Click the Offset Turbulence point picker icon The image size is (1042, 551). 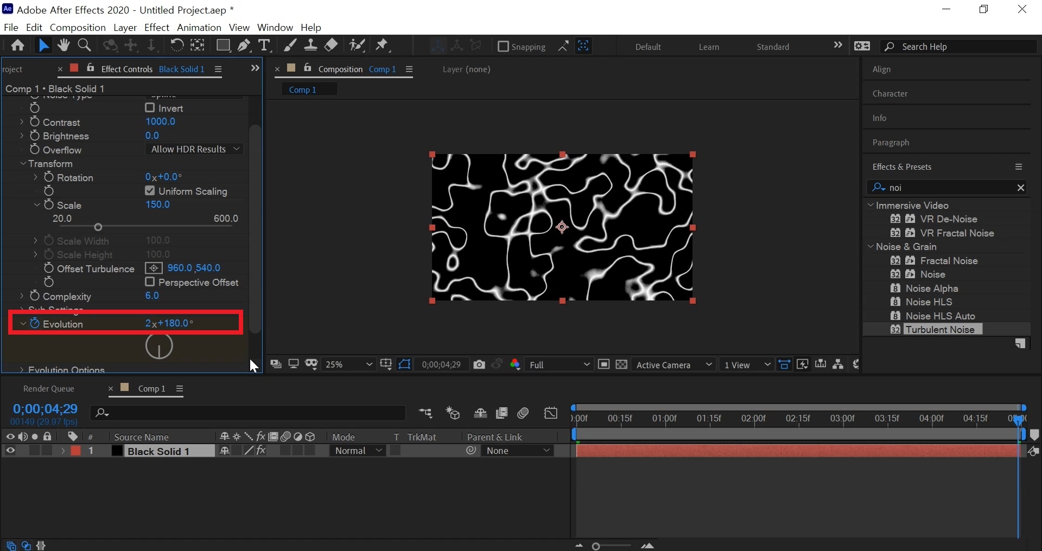coord(154,268)
